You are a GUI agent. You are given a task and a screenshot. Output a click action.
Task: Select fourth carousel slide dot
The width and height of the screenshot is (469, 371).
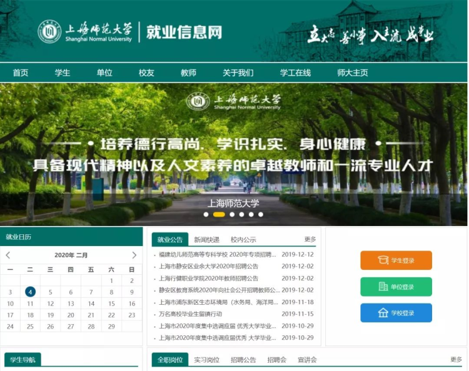[x=241, y=214]
